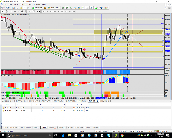The height and width of the screenshot is (138, 172).
Task: Expand the Indicators dropdown arrow
Action: (98, 8)
